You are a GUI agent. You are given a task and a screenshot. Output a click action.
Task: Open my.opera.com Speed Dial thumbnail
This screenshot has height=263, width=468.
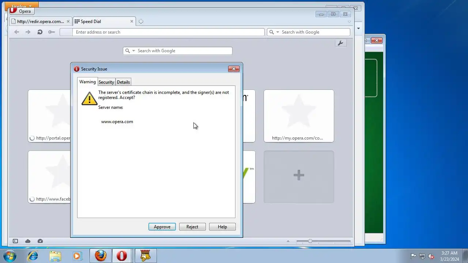click(299, 116)
